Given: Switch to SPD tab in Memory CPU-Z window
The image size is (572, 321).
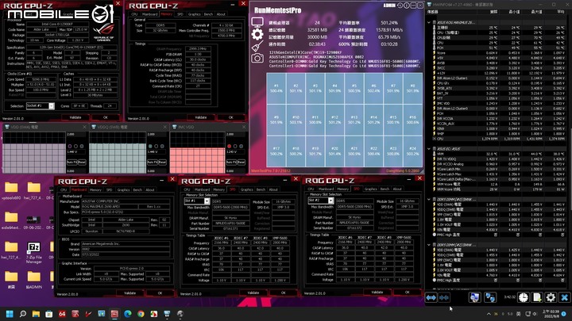Looking at the screenshot, I should 180,14.
